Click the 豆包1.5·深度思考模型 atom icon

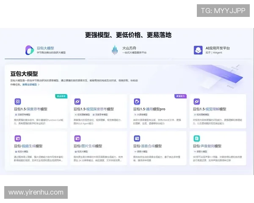coord(18,101)
